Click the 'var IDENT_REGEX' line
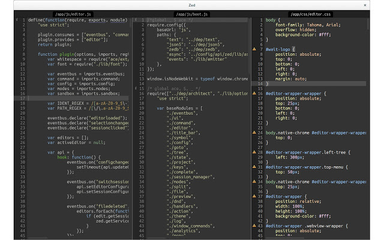This screenshot has height=240, width=384. 88,103
